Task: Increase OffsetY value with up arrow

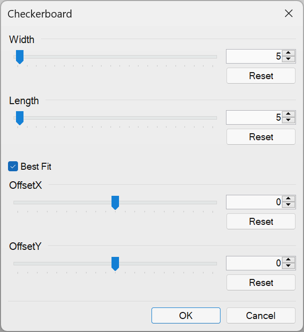Action: tap(288, 260)
